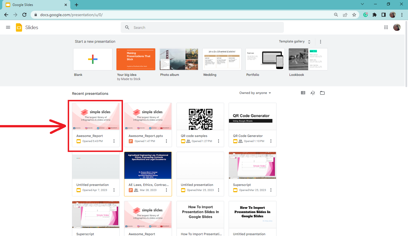Open the A-Z sort options

pyautogui.click(x=313, y=93)
